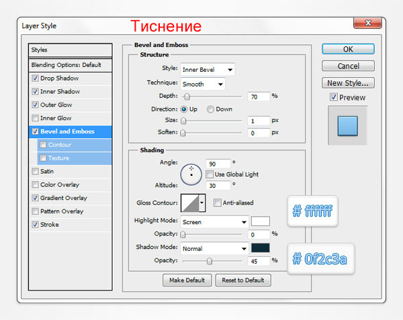Open the dark Shadow Mode color swatch

(261, 248)
